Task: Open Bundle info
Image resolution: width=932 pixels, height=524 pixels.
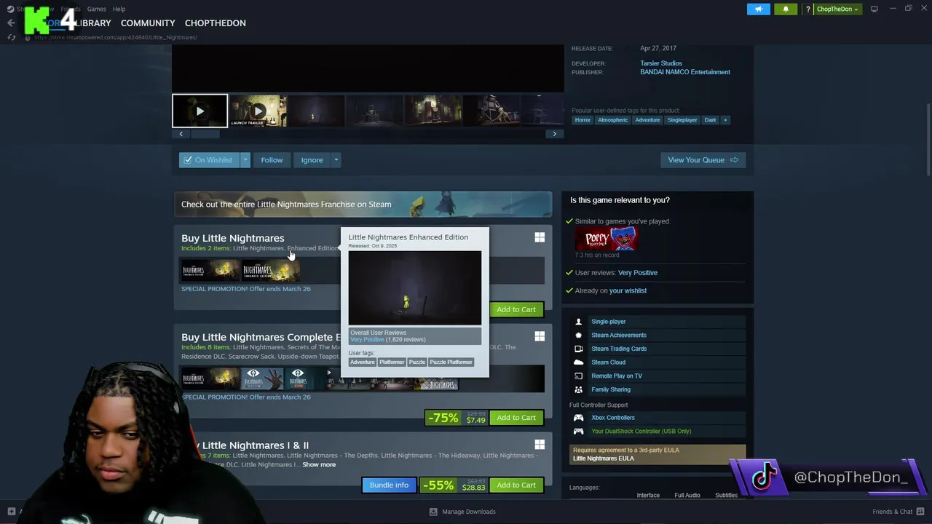Action: coord(389,485)
